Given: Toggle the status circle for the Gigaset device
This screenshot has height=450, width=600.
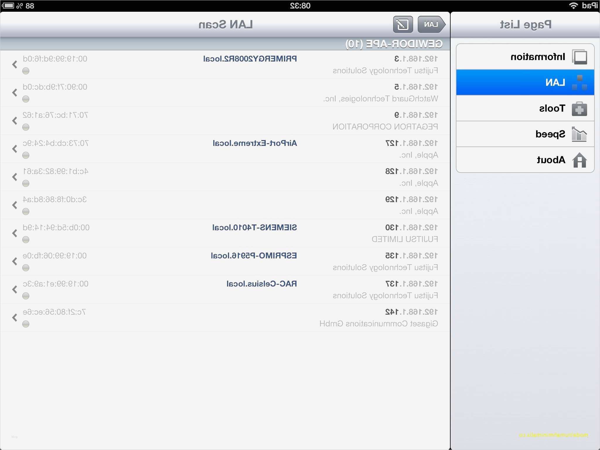Looking at the screenshot, I should tap(26, 324).
